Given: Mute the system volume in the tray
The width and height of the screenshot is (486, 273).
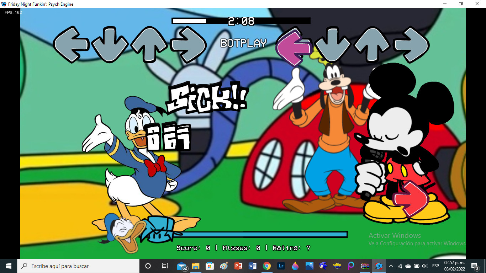Looking at the screenshot, I should (x=424, y=266).
